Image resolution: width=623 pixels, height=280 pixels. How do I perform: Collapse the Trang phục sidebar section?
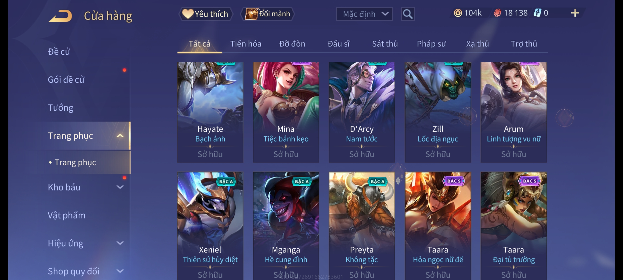tap(120, 136)
